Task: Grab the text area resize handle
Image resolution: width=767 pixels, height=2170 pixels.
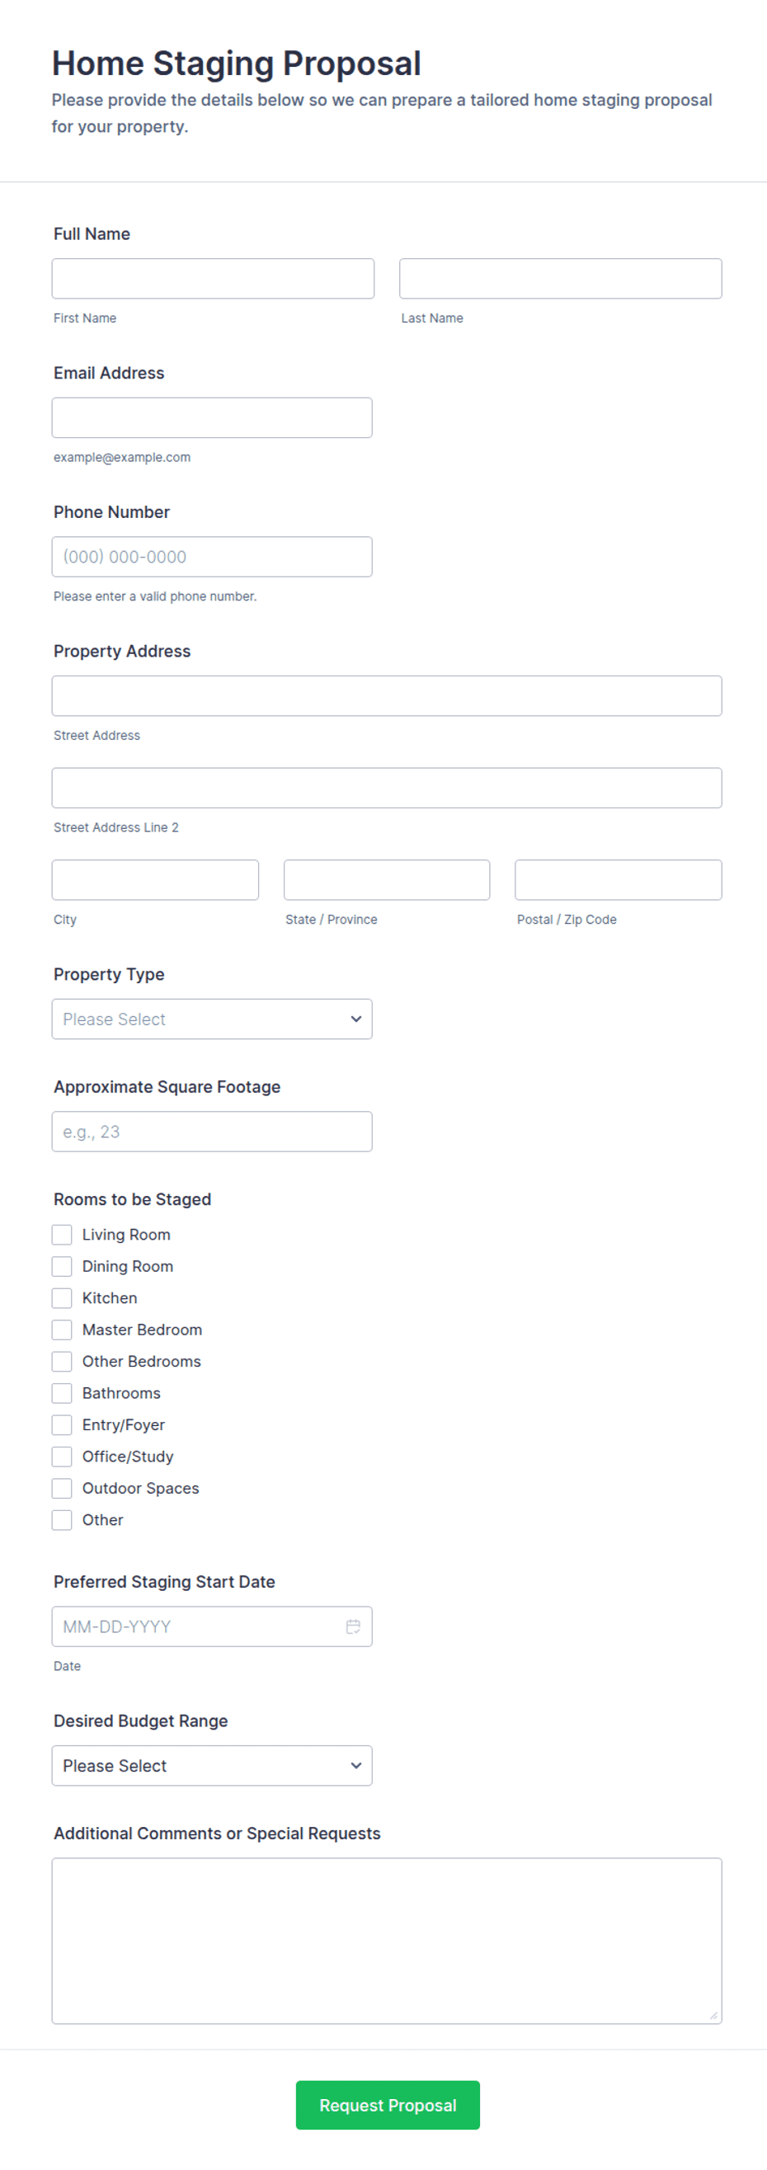Action: 714,2015
